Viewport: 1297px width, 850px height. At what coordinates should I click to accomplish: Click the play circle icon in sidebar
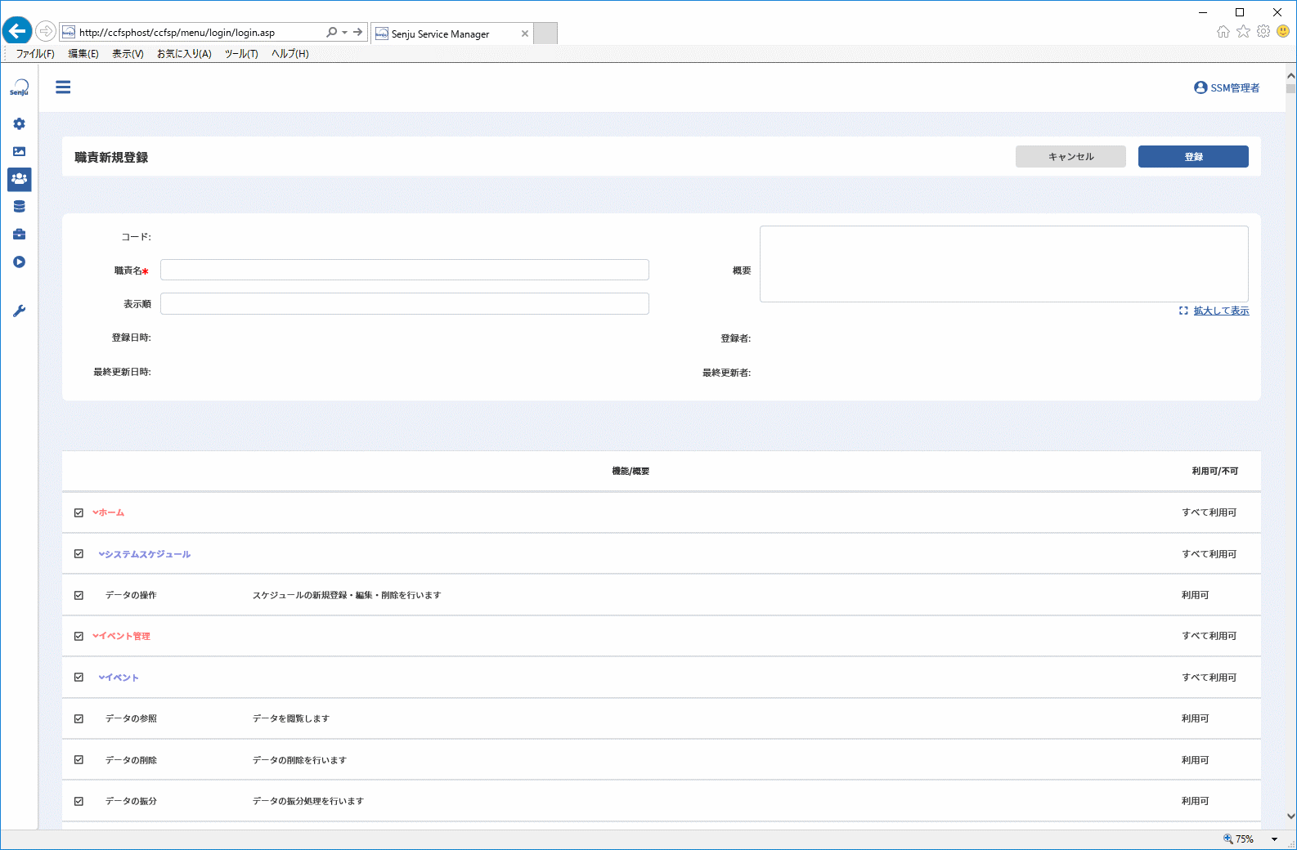[x=19, y=262]
